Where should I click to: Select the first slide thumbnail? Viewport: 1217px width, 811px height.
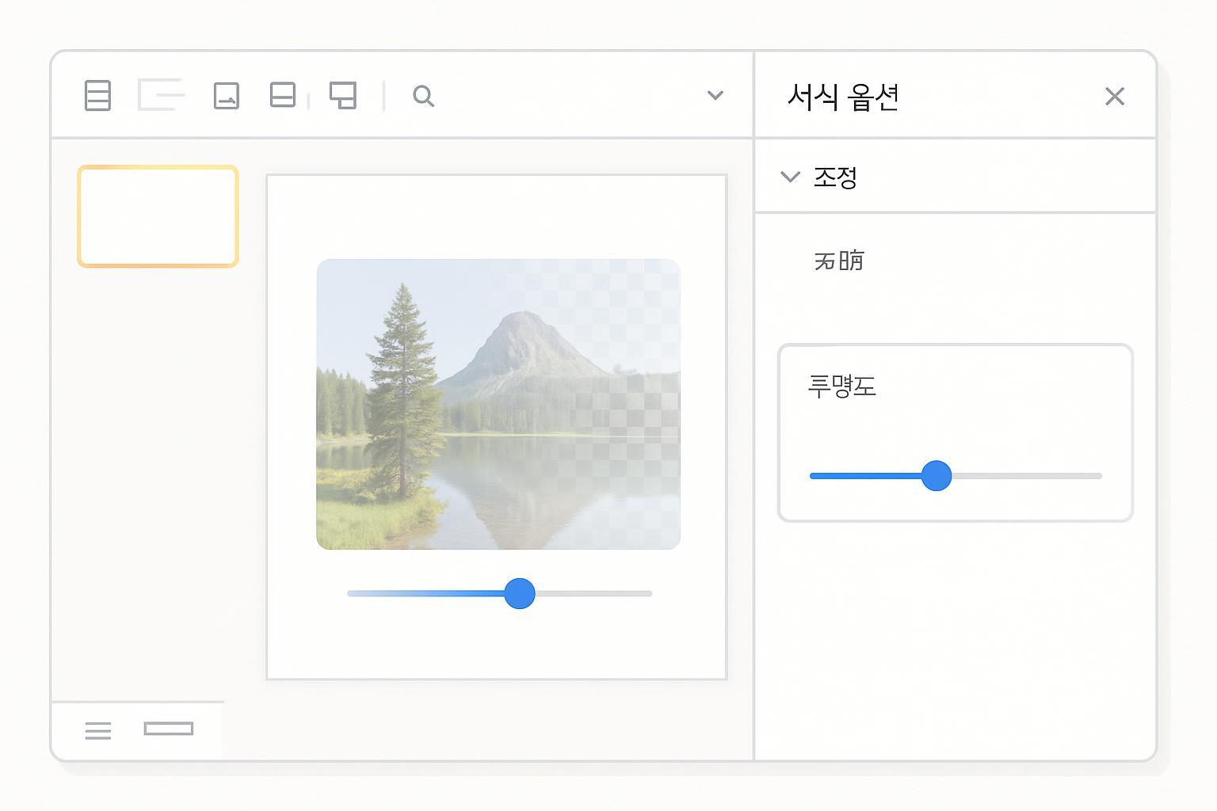158,216
